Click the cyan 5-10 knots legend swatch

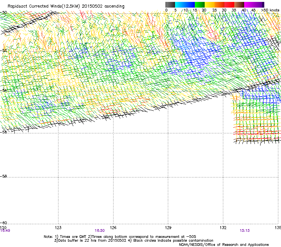tap(180, 5)
